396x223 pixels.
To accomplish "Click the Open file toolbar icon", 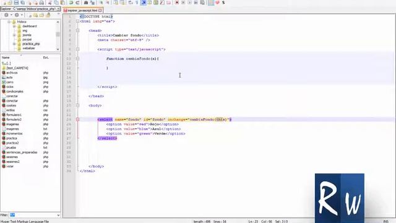I will click(10, 2).
